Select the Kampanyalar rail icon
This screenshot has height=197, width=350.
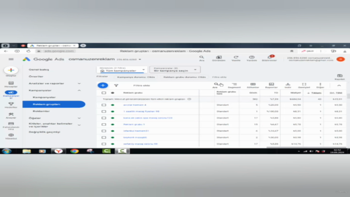click(11, 92)
